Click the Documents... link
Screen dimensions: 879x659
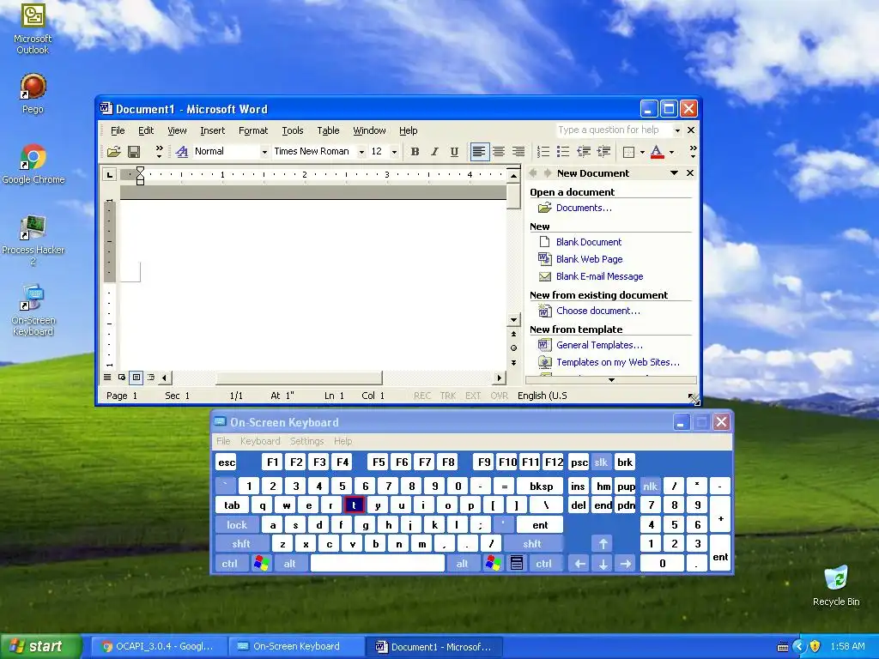click(x=584, y=208)
